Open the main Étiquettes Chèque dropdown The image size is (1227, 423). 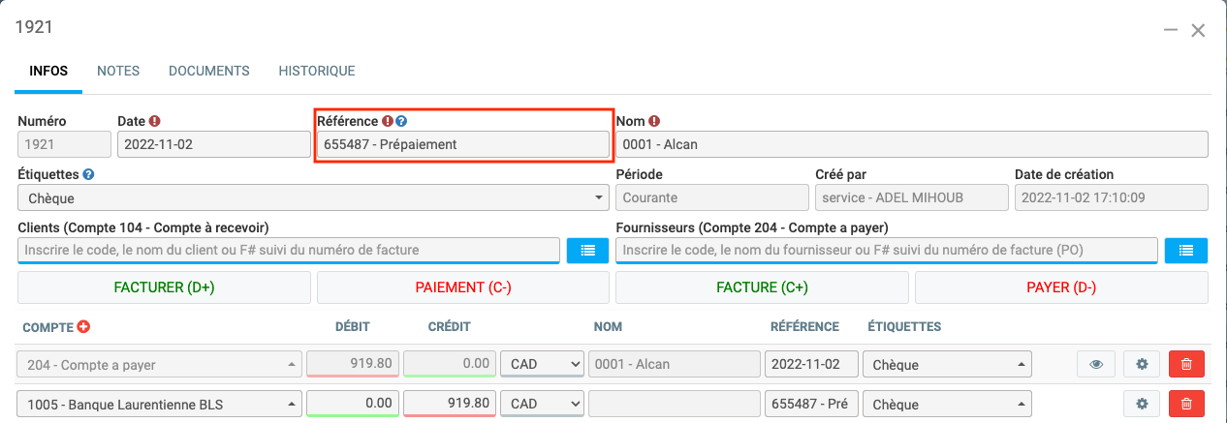pos(312,198)
